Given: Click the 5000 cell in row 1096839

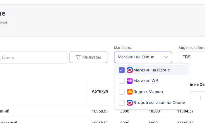Looking at the screenshot, I should 125,111.
